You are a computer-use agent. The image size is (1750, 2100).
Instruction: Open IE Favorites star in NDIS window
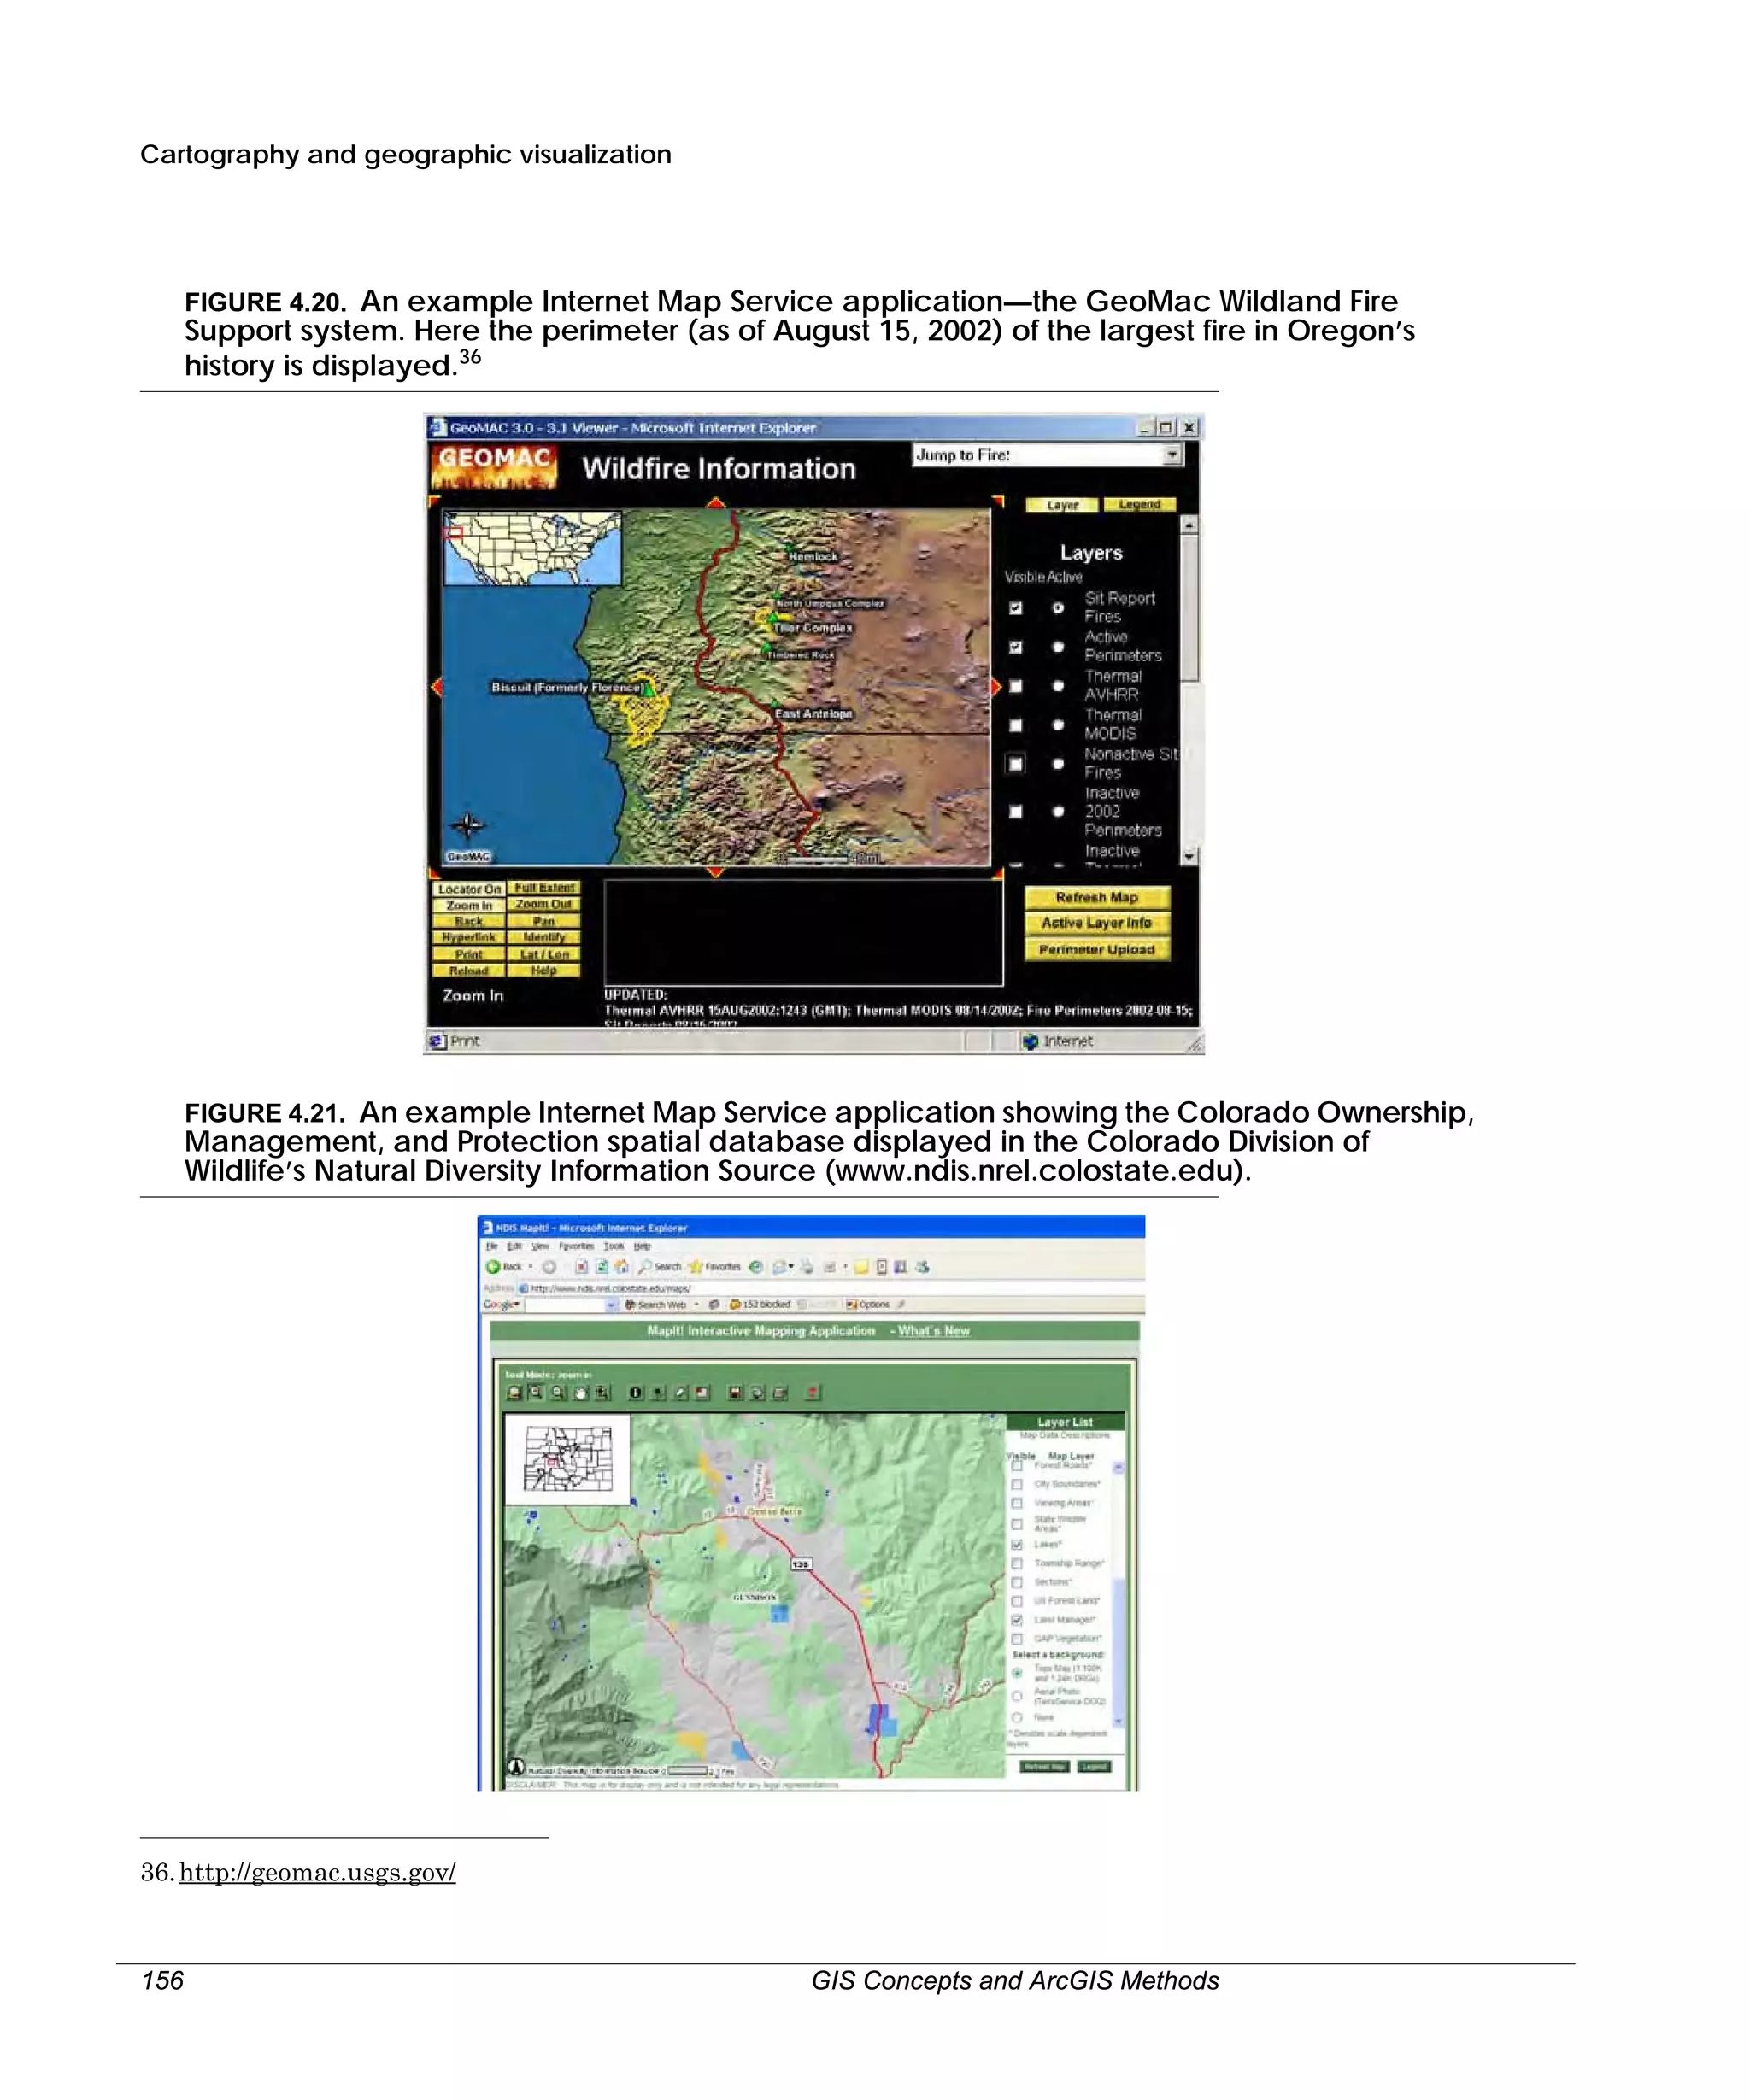[x=716, y=1267]
